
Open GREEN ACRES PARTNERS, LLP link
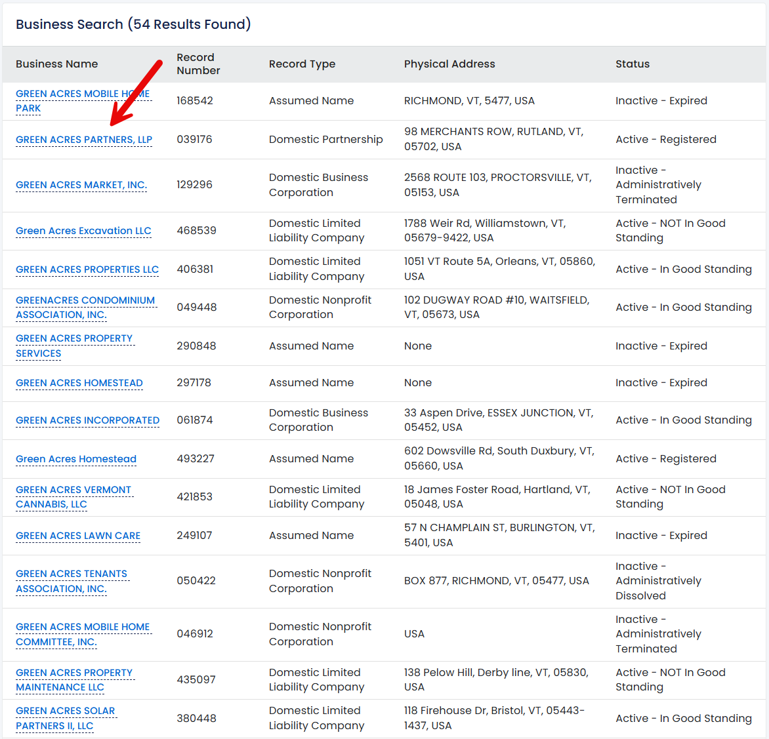[x=84, y=140]
